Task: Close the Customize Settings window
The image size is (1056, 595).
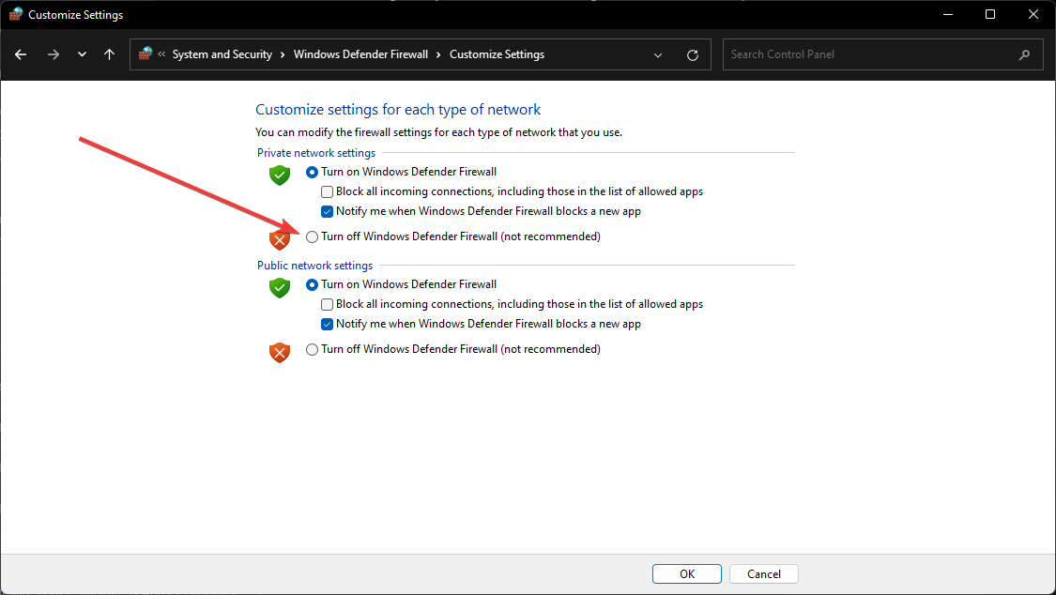Action: pos(1033,14)
